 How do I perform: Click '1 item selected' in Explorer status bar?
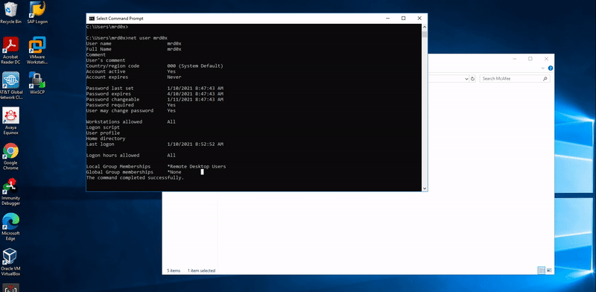pos(201,270)
